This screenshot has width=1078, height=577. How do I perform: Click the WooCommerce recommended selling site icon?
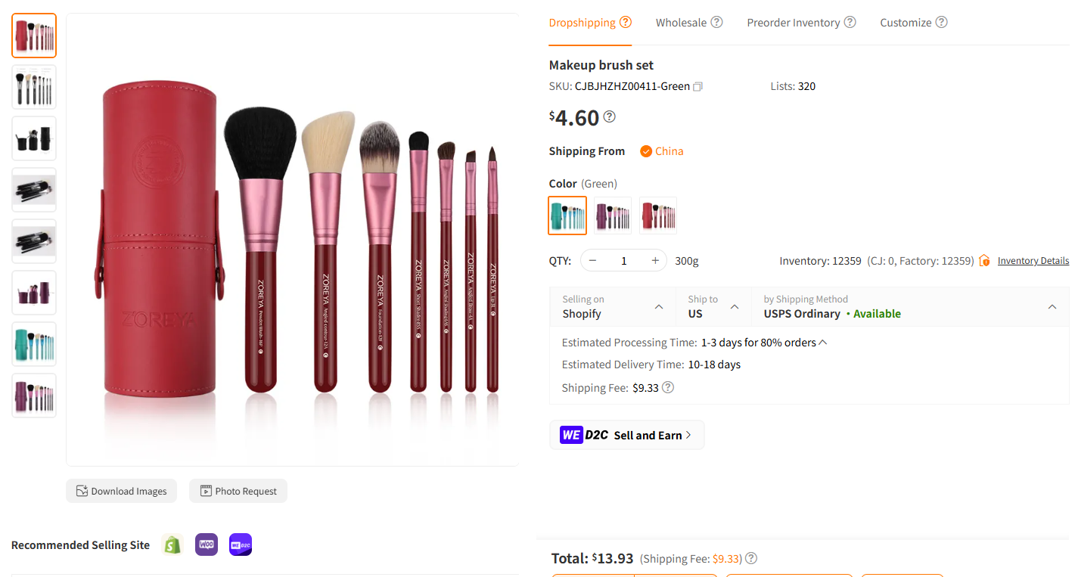click(x=206, y=544)
